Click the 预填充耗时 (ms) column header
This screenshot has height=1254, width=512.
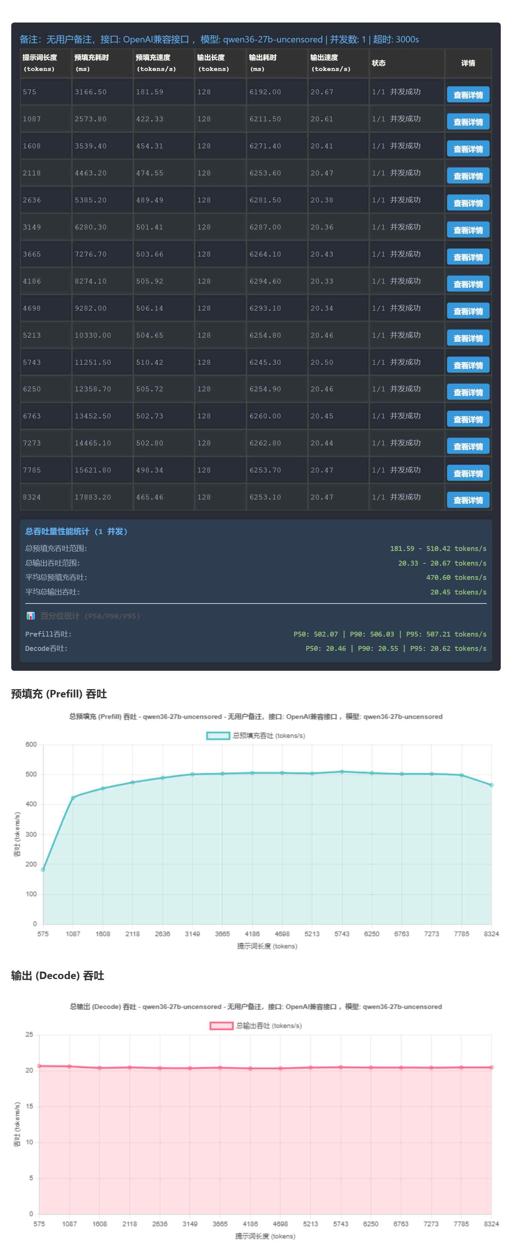(x=103, y=63)
